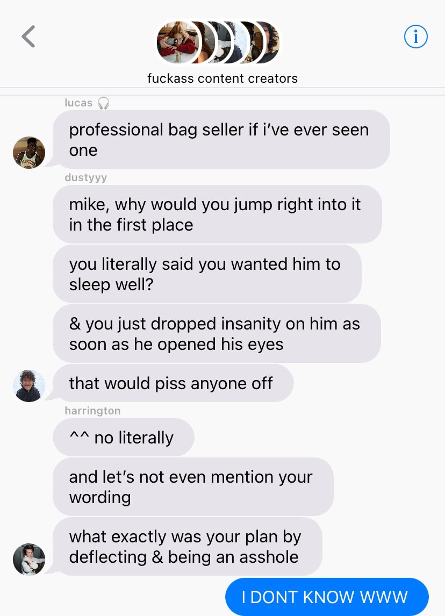Viewport: 445px width, 616px height.
Task: Open the group avatar cluster
Action: click(x=218, y=42)
